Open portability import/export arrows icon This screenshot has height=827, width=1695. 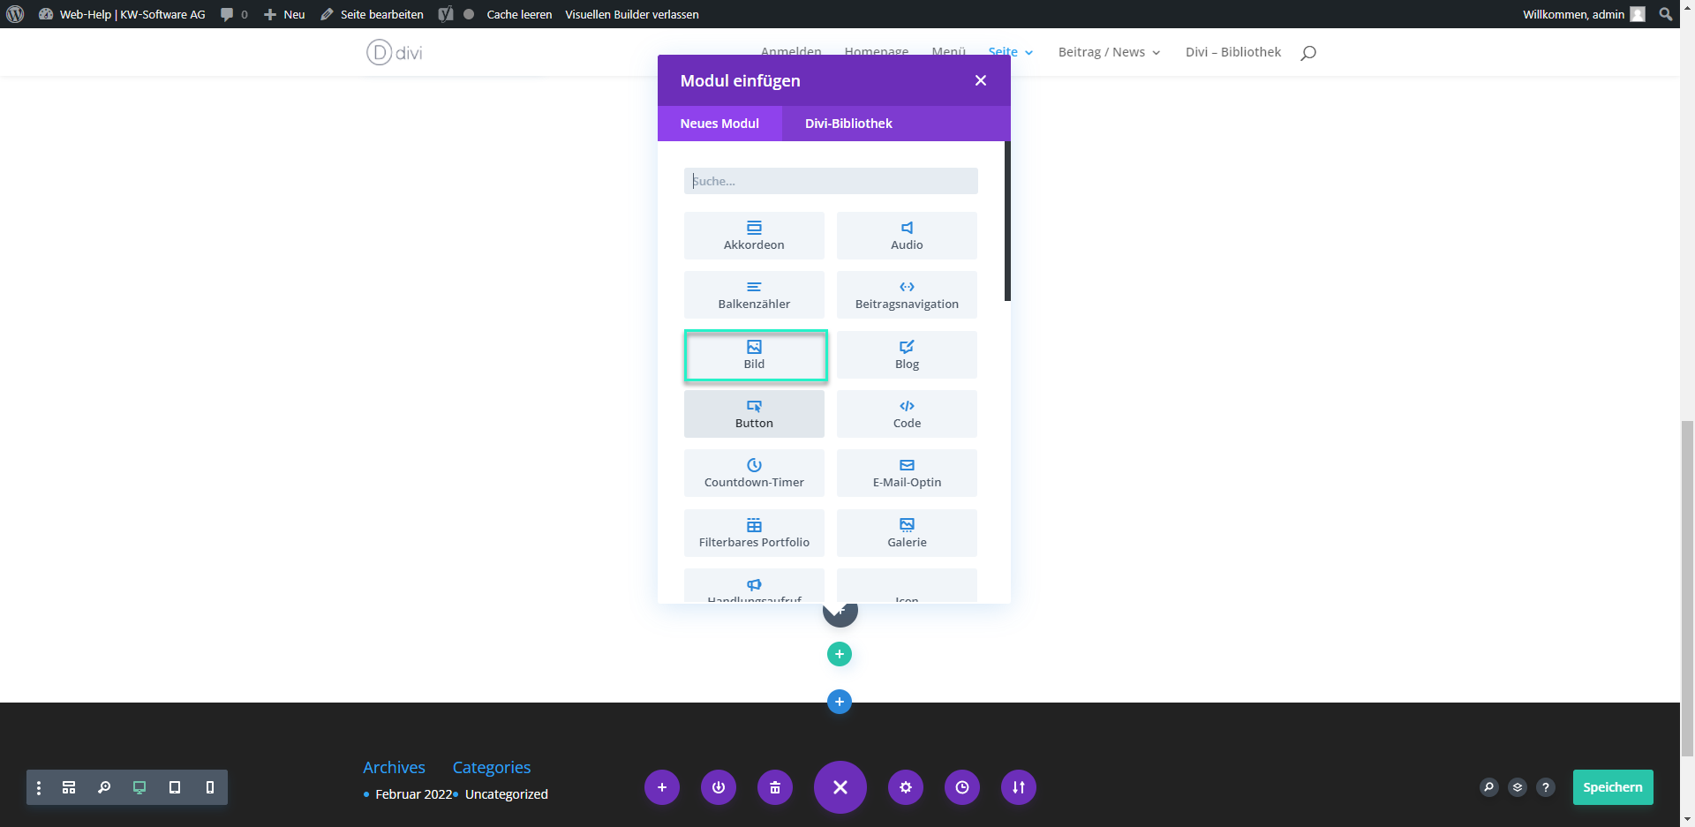point(1018,787)
